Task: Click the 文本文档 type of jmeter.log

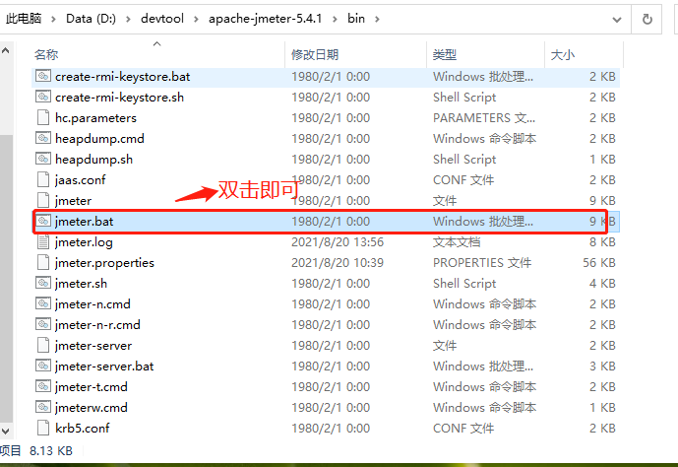Action: (457, 242)
